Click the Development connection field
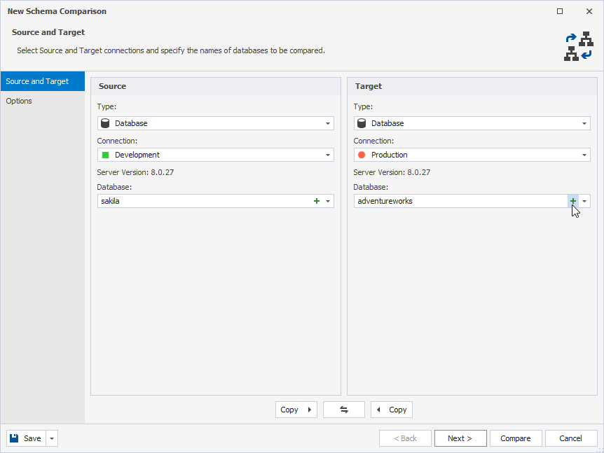The image size is (604, 453). pos(216,155)
